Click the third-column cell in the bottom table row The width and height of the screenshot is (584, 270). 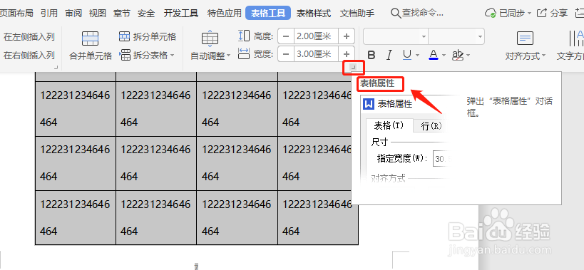pos(237,217)
